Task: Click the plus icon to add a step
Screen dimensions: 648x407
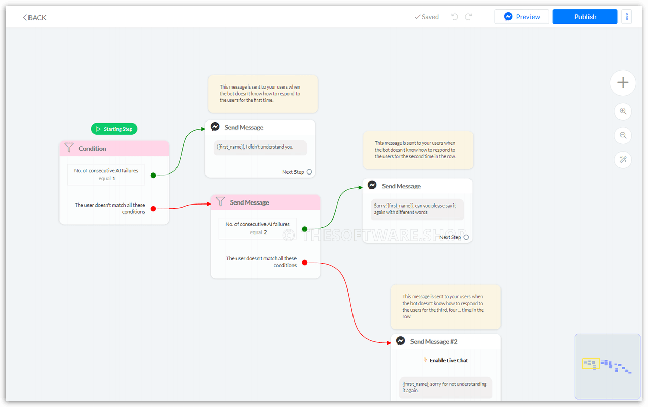Action: (x=623, y=82)
